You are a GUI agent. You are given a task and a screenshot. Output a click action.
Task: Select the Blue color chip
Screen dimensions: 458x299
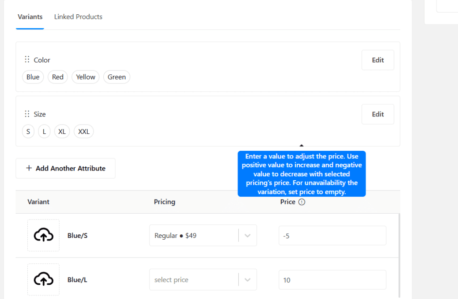pyautogui.click(x=33, y=77)
